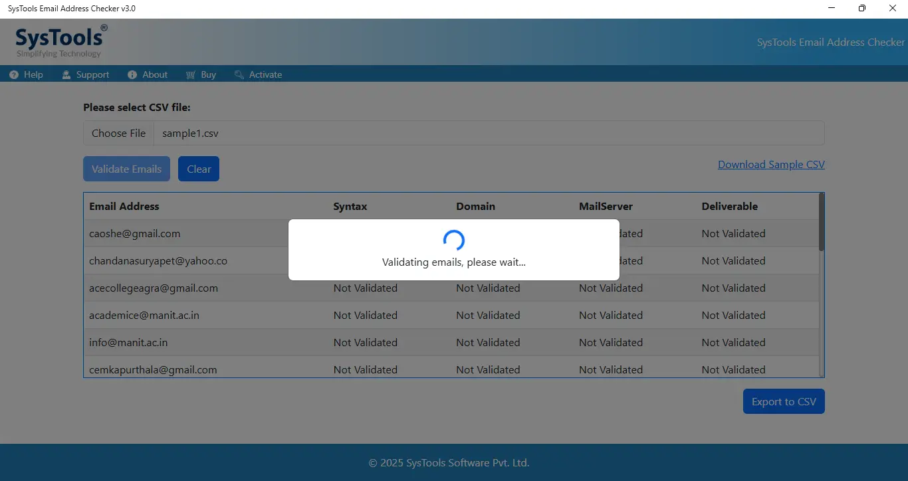Viewport: 908px width, 481px height.
Task: Click the About info icon
Action: pyautogui.click(x=132, y=75)
